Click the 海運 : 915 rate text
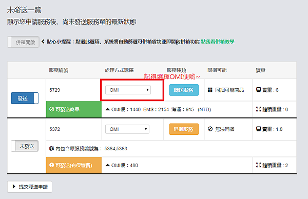The height and width of the screenshot is (199, 308). (x=182, y=110)
